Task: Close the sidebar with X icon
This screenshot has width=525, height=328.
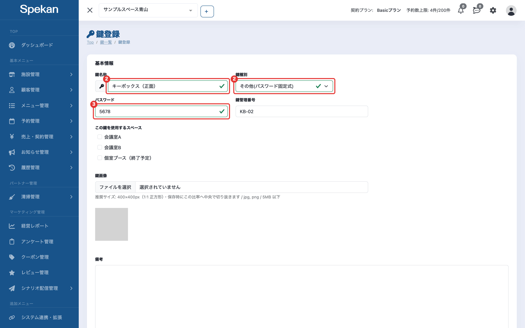Action: (90, 10)
